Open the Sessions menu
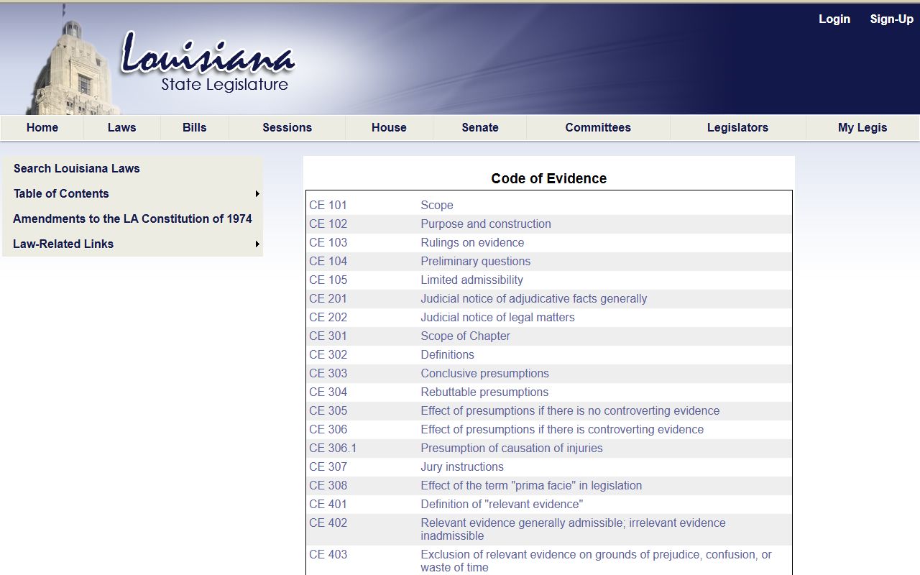The width and height of the screenshot is (920, 575). tap(287, 127)
